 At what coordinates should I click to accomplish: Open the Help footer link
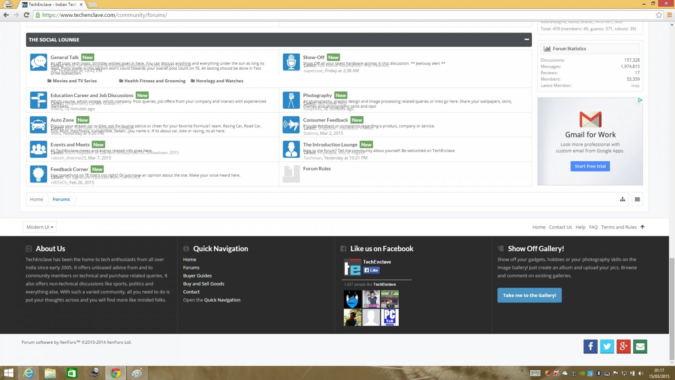(580, 227)
